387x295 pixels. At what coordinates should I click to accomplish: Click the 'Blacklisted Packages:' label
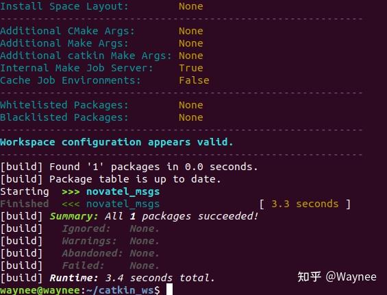[64, 117]
